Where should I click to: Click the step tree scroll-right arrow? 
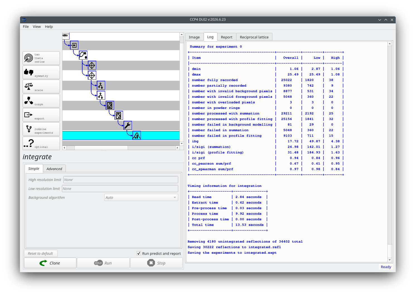(x=177, y=148)
